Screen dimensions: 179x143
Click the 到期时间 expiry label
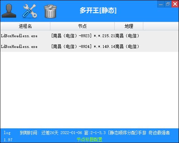coord(29,133)
